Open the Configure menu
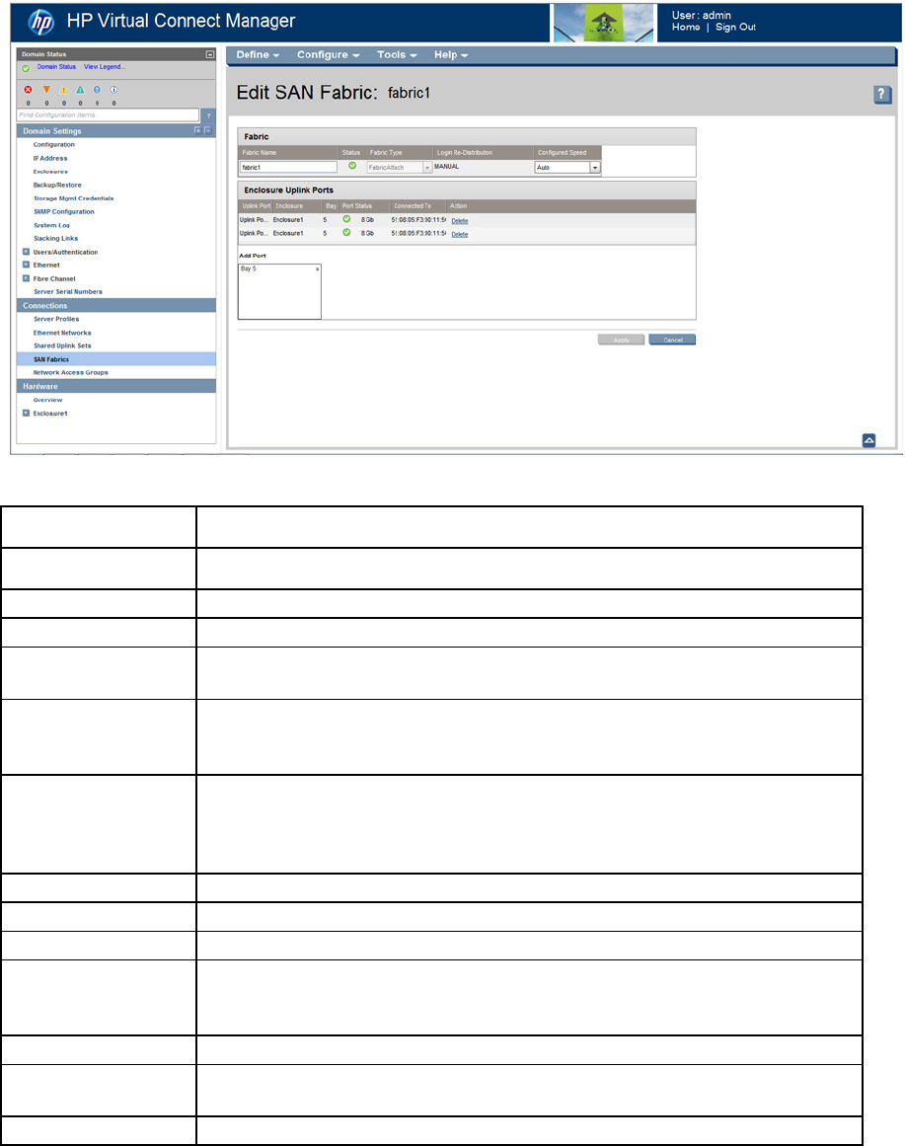This screenshot has height=1146, width=905. coord(328,55)
